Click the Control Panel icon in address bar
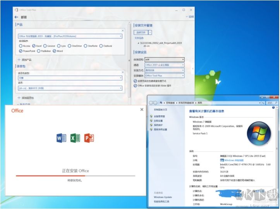 coord(161,103)
